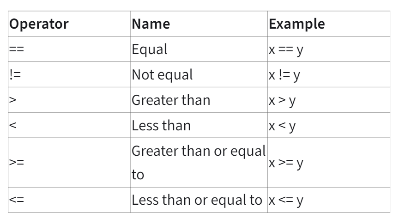Select the example x > y
399x220 pixels.
(283, 100)
